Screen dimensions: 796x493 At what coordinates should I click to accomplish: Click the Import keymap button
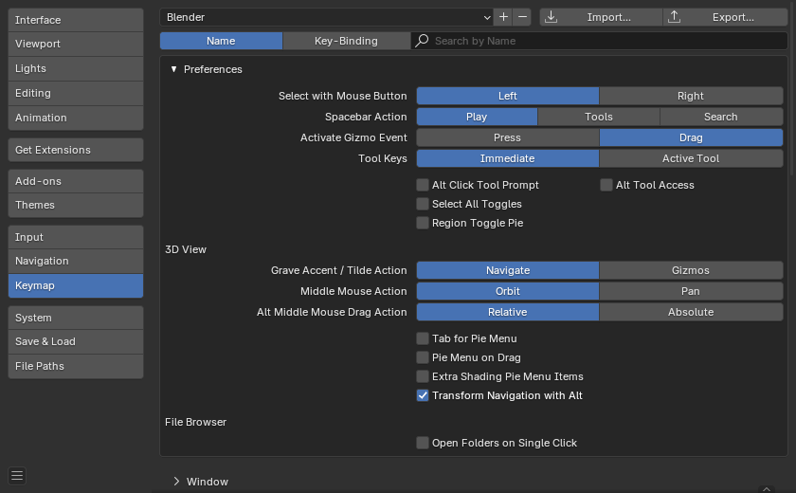601,17
